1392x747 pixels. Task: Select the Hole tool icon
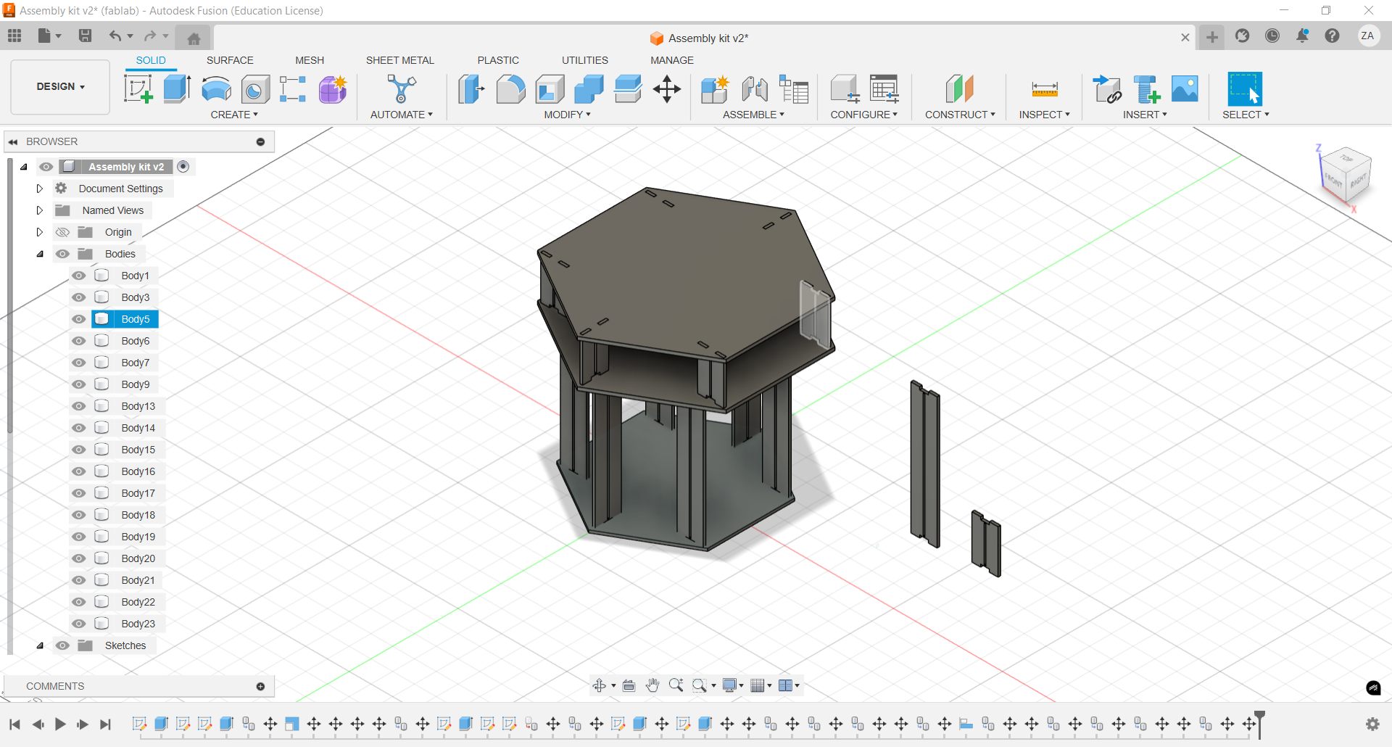click(x=255, y=89)
